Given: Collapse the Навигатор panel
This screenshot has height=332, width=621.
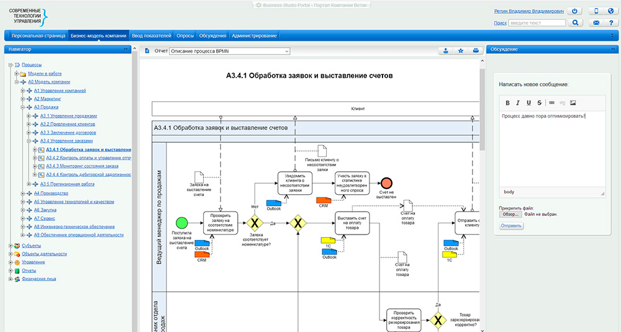Looking at the screenshot, I should [126, 48].
